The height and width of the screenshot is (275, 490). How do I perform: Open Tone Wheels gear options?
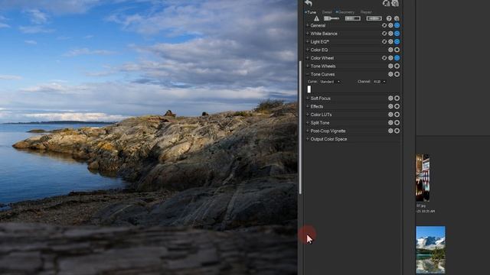click(390, 66)
